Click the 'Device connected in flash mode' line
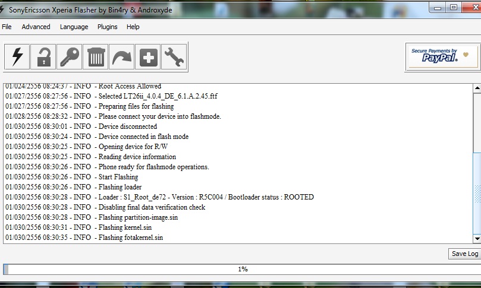Screen dimensions: 481x288 (x=97, y=137)
